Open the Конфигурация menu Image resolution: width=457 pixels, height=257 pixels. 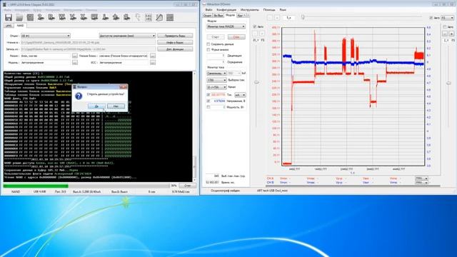tap(226, 9)
